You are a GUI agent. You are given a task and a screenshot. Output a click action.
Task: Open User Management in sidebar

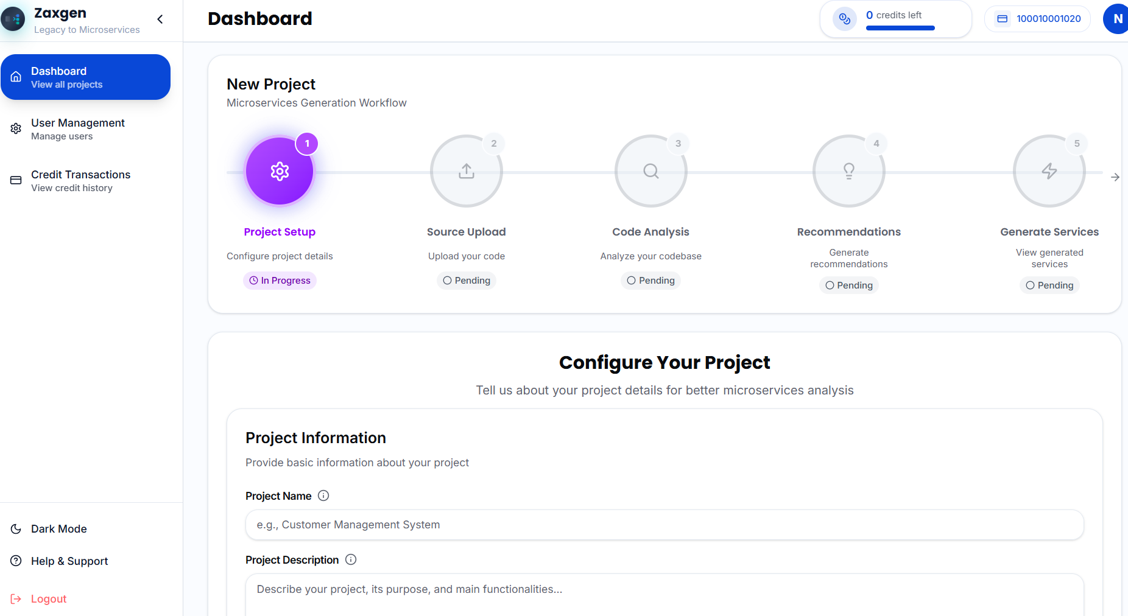coord(85,129)
